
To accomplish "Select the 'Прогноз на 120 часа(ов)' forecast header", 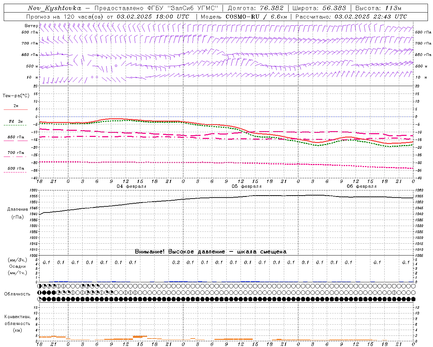I will point(65,17).
